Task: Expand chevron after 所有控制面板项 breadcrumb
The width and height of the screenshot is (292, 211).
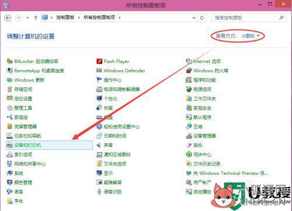Action: 120,17
